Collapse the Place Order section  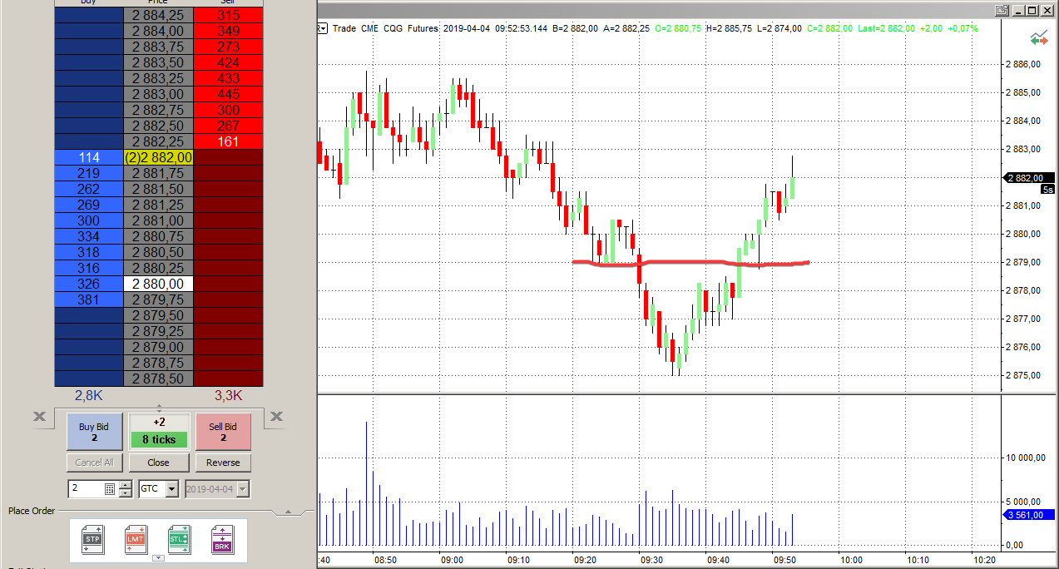[x=288, y=511]
